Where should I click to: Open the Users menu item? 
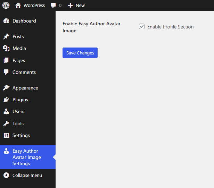(18, 111)
